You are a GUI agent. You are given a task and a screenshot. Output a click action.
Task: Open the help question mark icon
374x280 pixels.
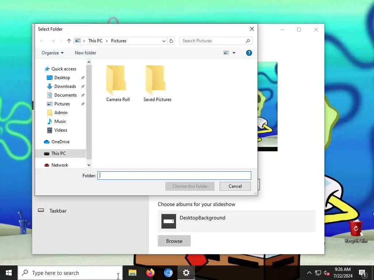pyautogui.click(x=249, y=53)
